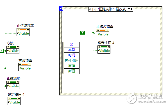
Task: Click the 正弦波频率 property node inside event structure
Action: [x=103, y=33]
